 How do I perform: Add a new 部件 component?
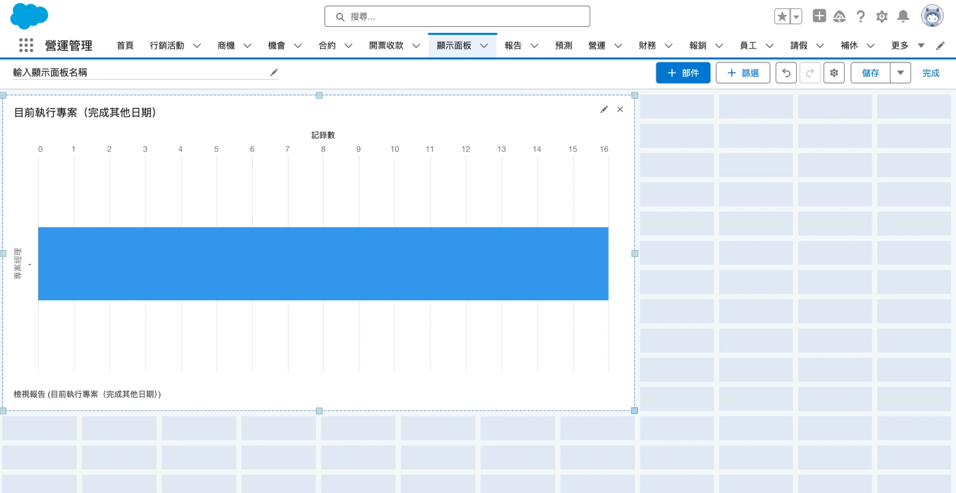tap(683, 73)
